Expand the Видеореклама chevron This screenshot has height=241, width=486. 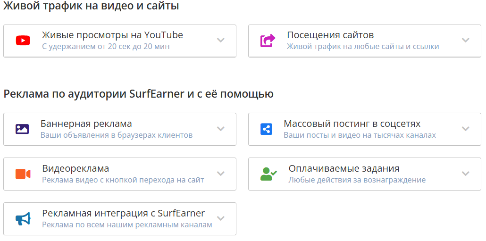coord(220,174)
